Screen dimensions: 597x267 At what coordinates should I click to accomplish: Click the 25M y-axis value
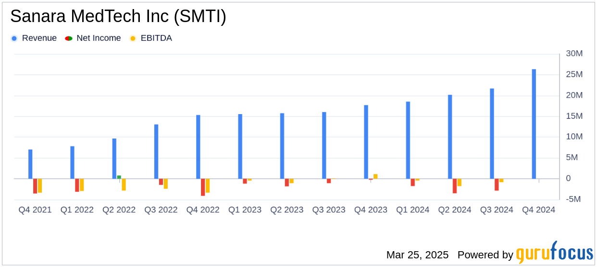[574, 75]
